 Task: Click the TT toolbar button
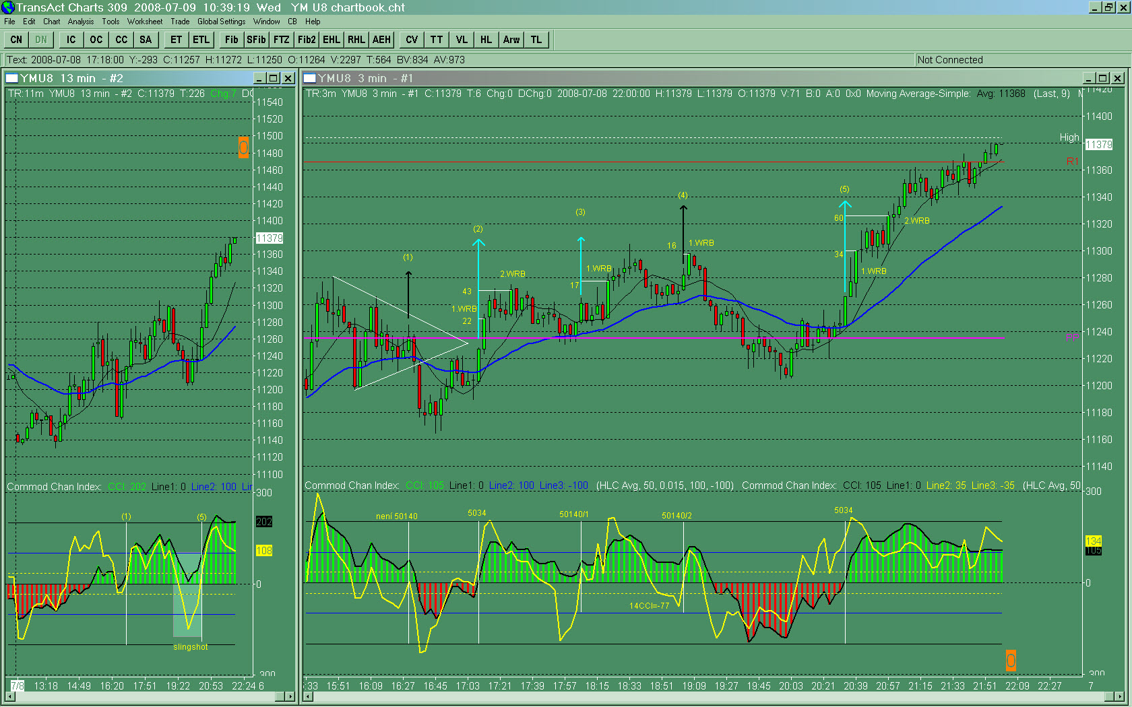point(436,40)
